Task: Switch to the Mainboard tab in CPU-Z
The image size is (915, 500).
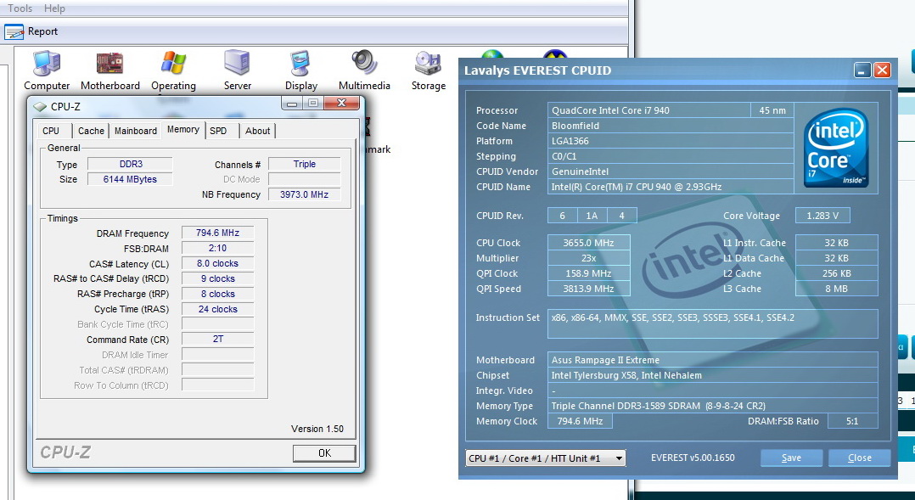Action: click(x=136, y=131)
